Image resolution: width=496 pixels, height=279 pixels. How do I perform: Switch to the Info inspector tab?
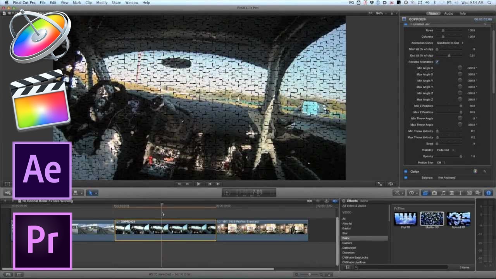coord(463,14)
